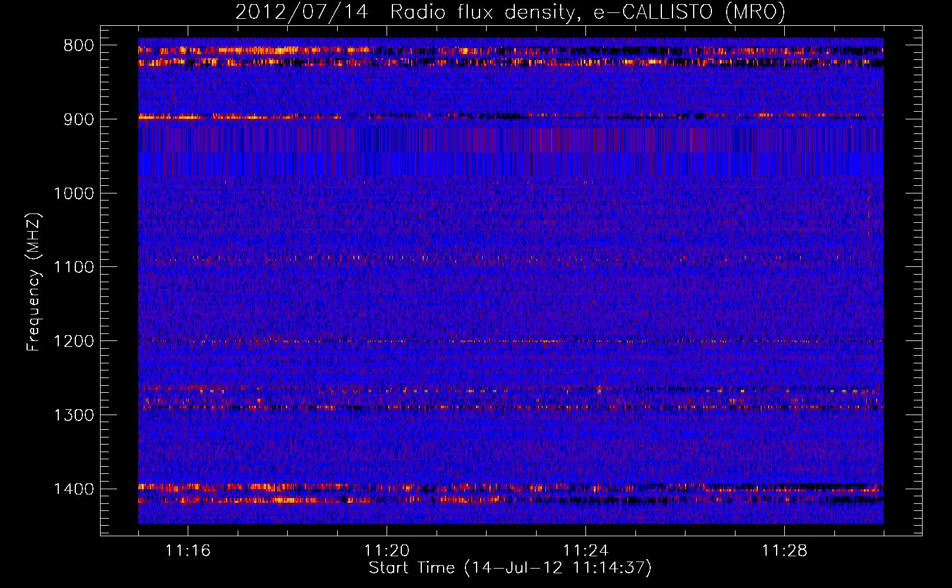The width and height of the screenshot is (952, 588).
Task: Click the 'Start Time (14-Jul-12 11:14:37)' axis title
Action: [x=510, y=568]
